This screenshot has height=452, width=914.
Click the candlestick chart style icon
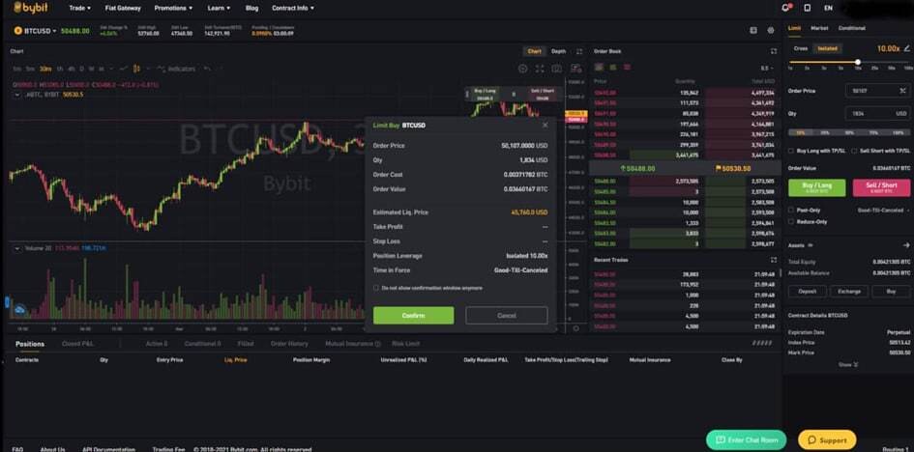[136, 69]
